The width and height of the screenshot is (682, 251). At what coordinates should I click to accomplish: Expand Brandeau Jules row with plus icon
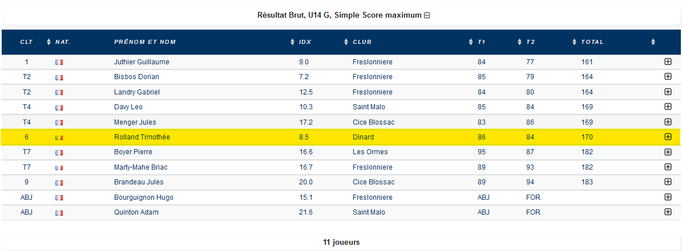(x=668, y=182)
